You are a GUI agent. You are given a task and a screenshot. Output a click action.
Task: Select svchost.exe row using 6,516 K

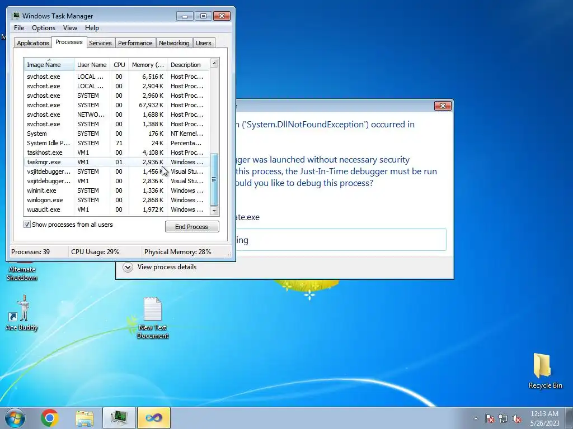(116, 77)
